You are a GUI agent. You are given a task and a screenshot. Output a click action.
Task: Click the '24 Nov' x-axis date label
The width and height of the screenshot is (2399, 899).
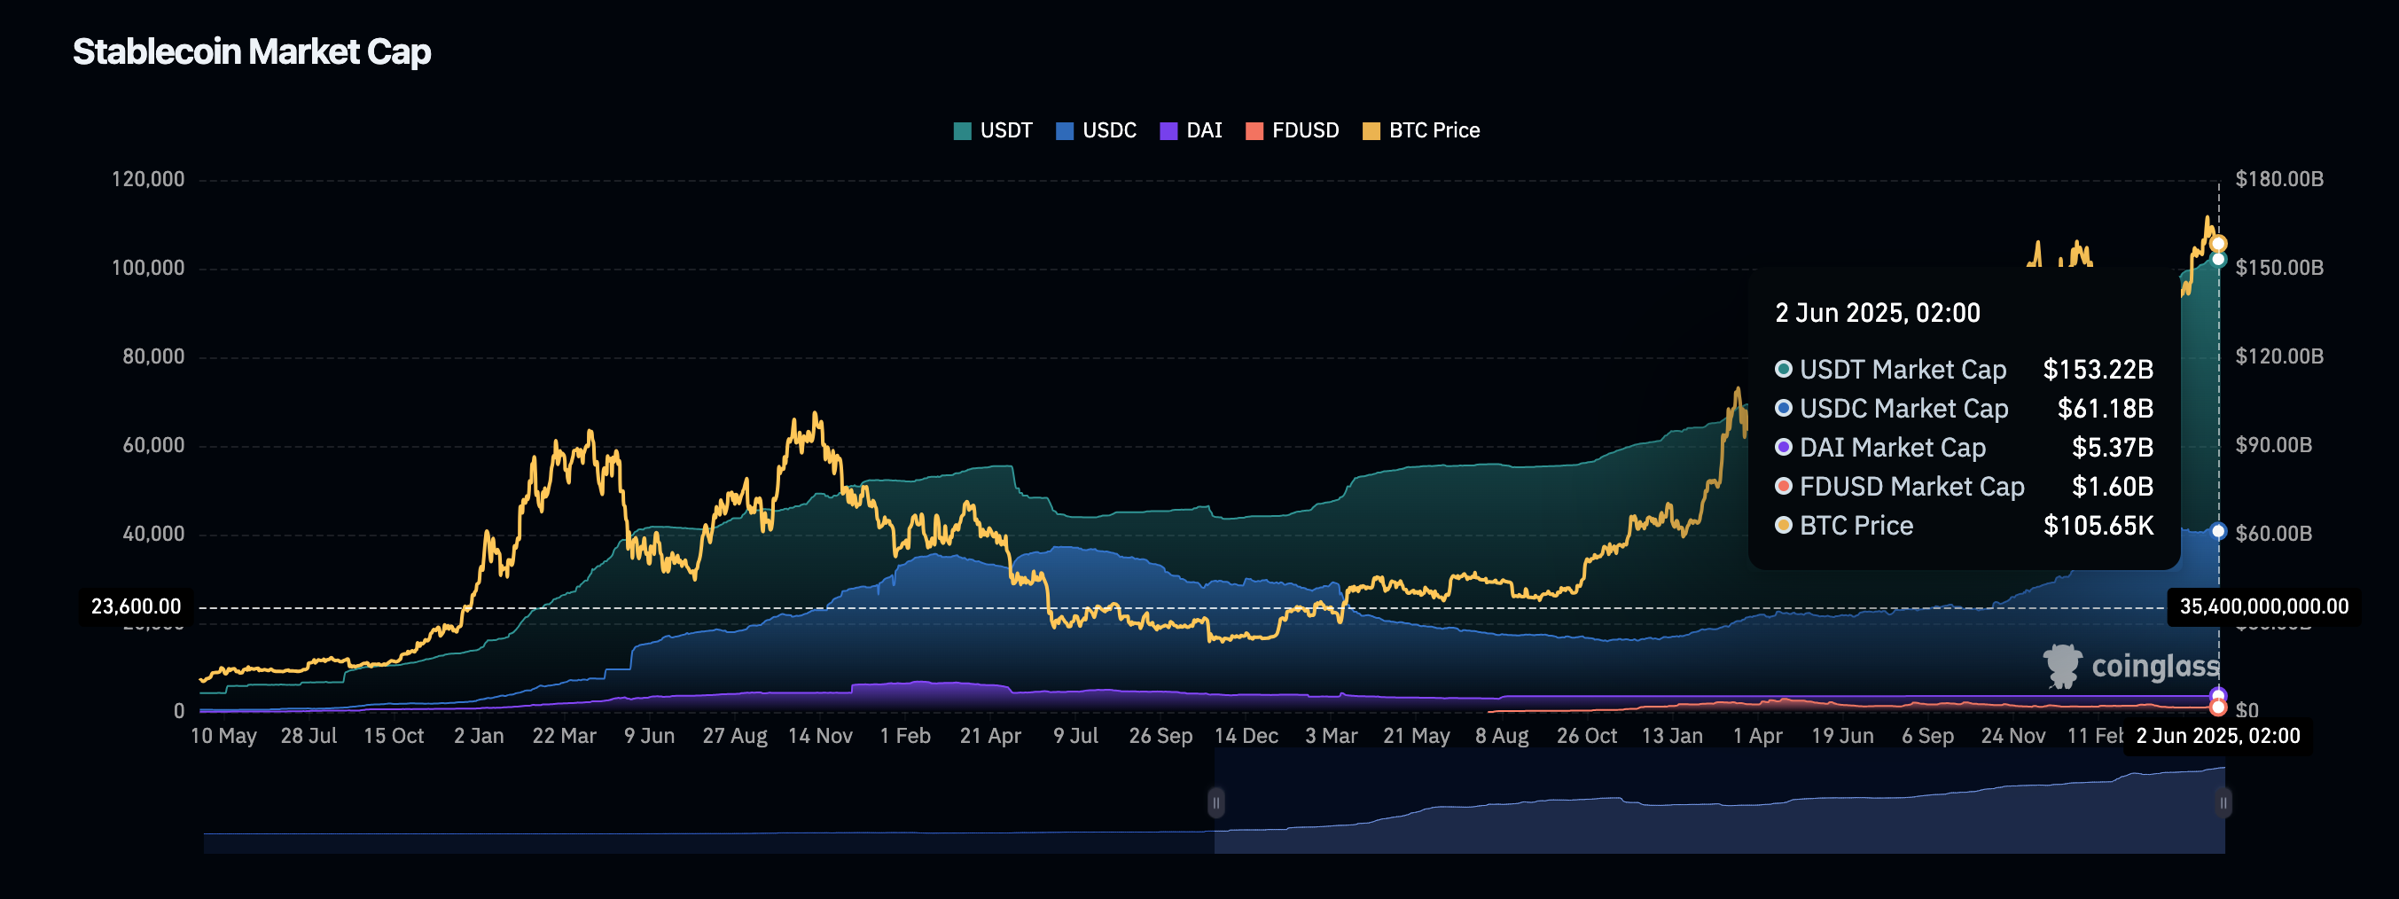point(2012,736)
